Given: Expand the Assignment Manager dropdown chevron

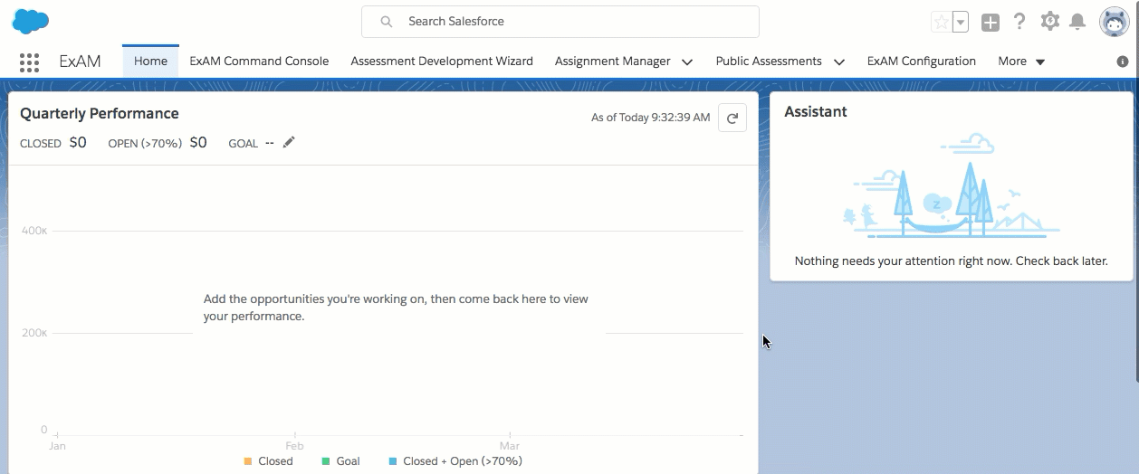Looking at the screenshot, I should click(687, 62).
